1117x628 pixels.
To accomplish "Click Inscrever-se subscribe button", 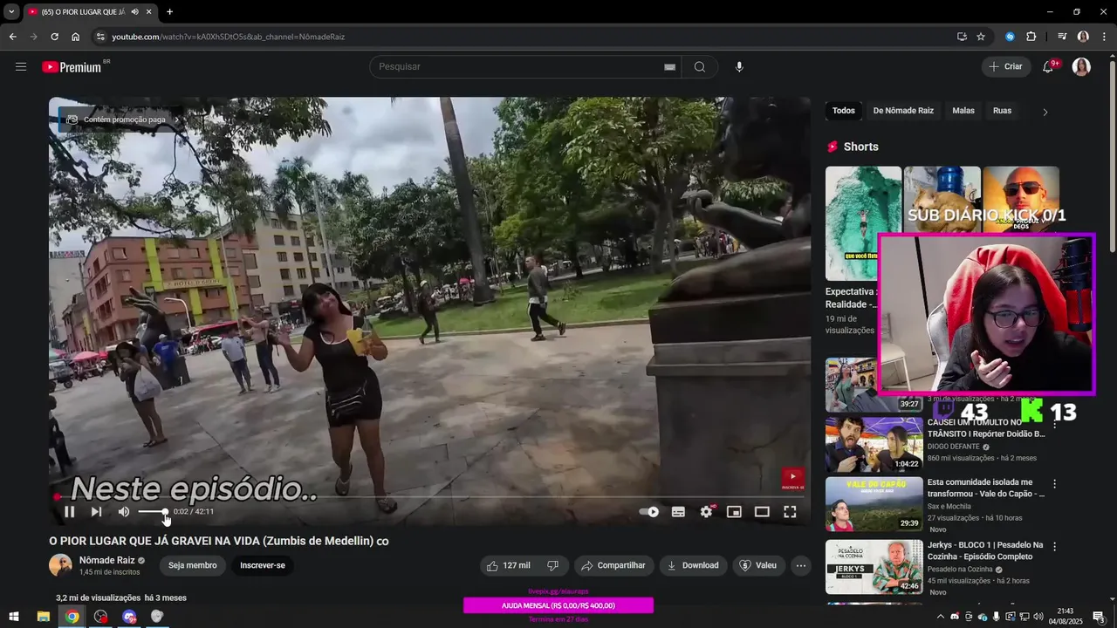I will [x=263, y=565].
